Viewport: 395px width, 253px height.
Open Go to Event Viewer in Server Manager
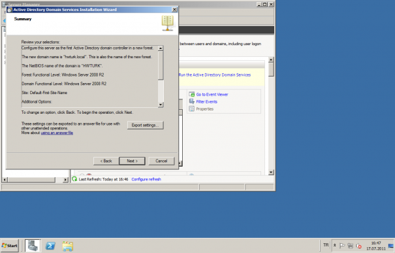[x=212, y=94]
